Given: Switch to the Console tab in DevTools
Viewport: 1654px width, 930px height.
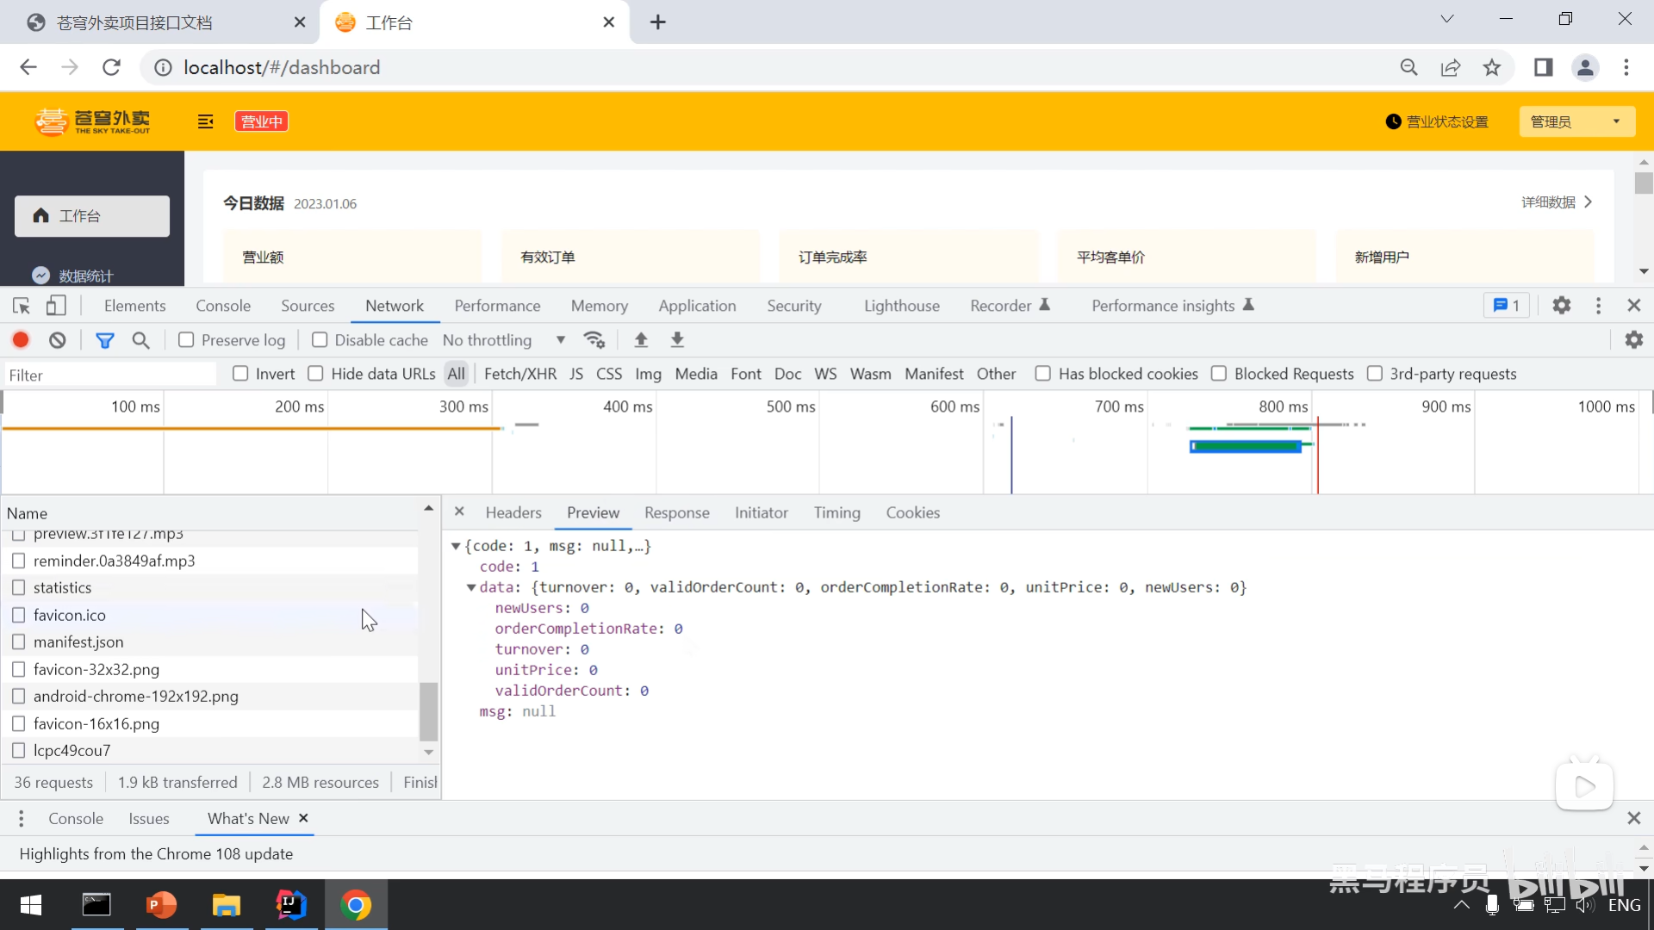Looking at the screenshot, I should point(223,306).
